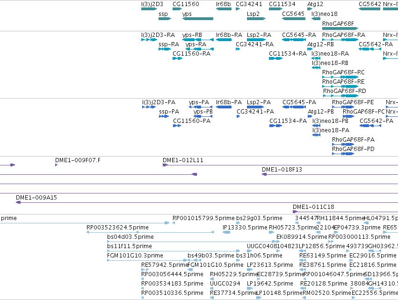Select the Atg12-PB protein

(x=310, y=116)
